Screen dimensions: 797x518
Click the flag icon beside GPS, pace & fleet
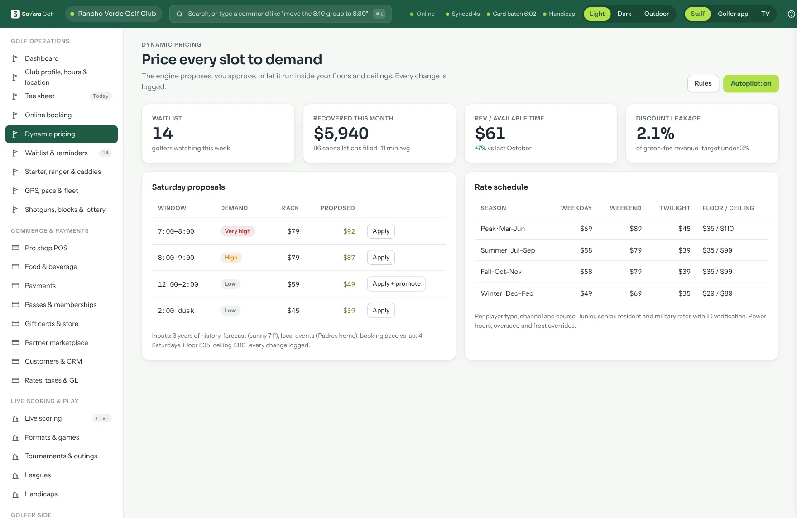pyautogui.click(x=15, y=191)
